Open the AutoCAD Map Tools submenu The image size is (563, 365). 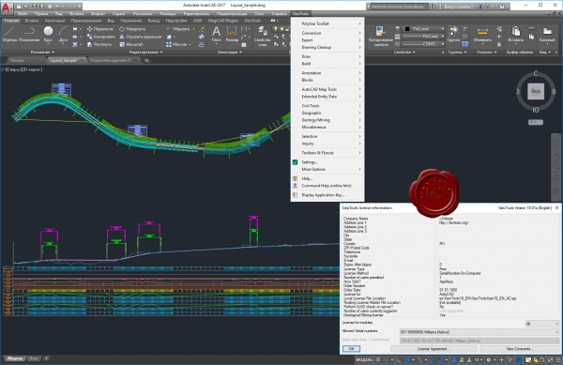327,89
